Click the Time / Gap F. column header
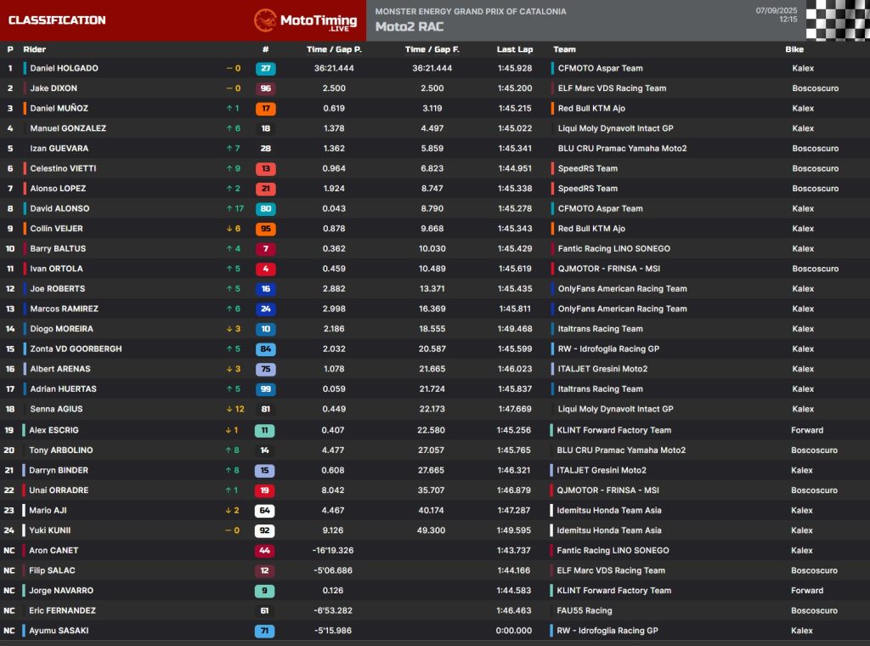870x646 pixels. 432,49
